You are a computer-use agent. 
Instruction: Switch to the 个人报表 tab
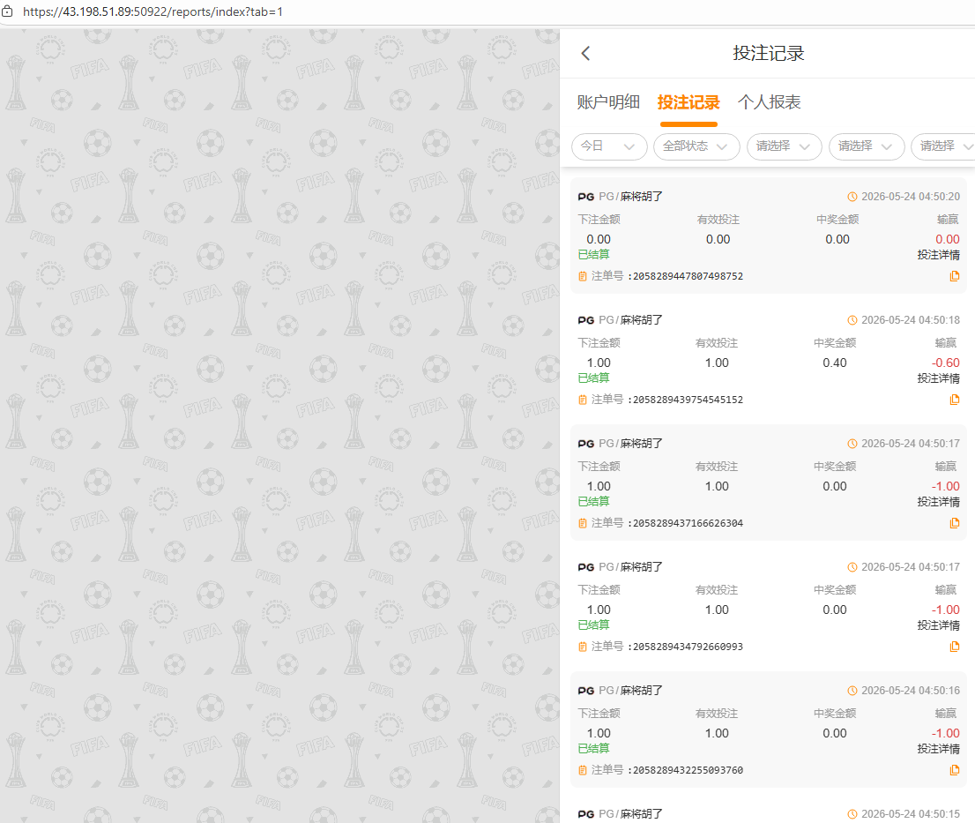pos(770,102)
